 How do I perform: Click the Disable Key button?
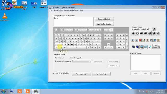tap(113, 66)
